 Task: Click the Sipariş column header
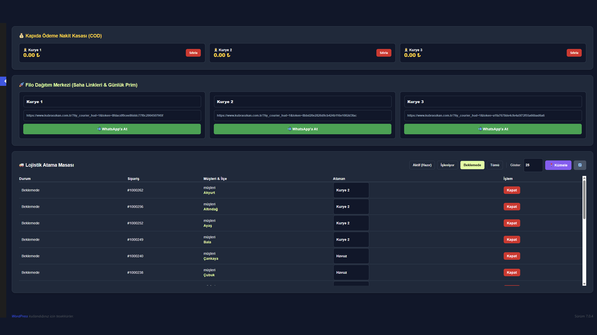tap(133, 179)
